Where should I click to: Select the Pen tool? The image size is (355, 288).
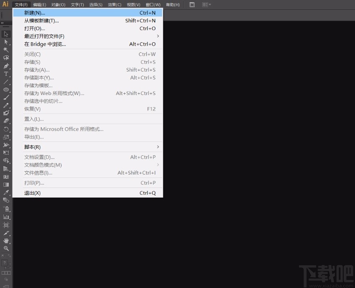pyautogui.click(x=6, y=66)
